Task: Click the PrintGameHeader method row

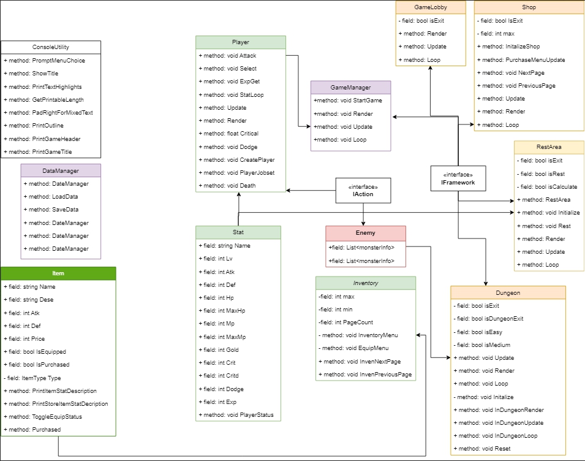Action: [51, 139]
